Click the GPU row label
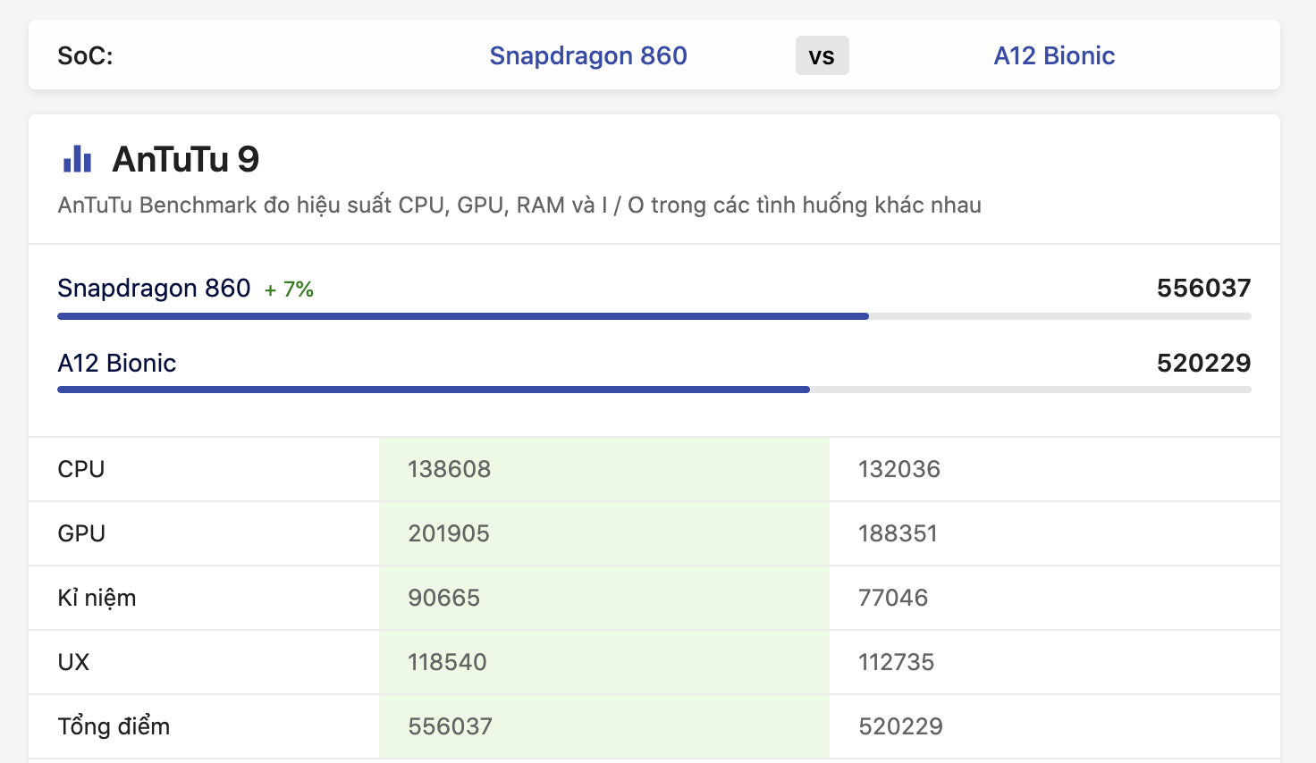Screen dimensions: 1316x763 [81, 533]
